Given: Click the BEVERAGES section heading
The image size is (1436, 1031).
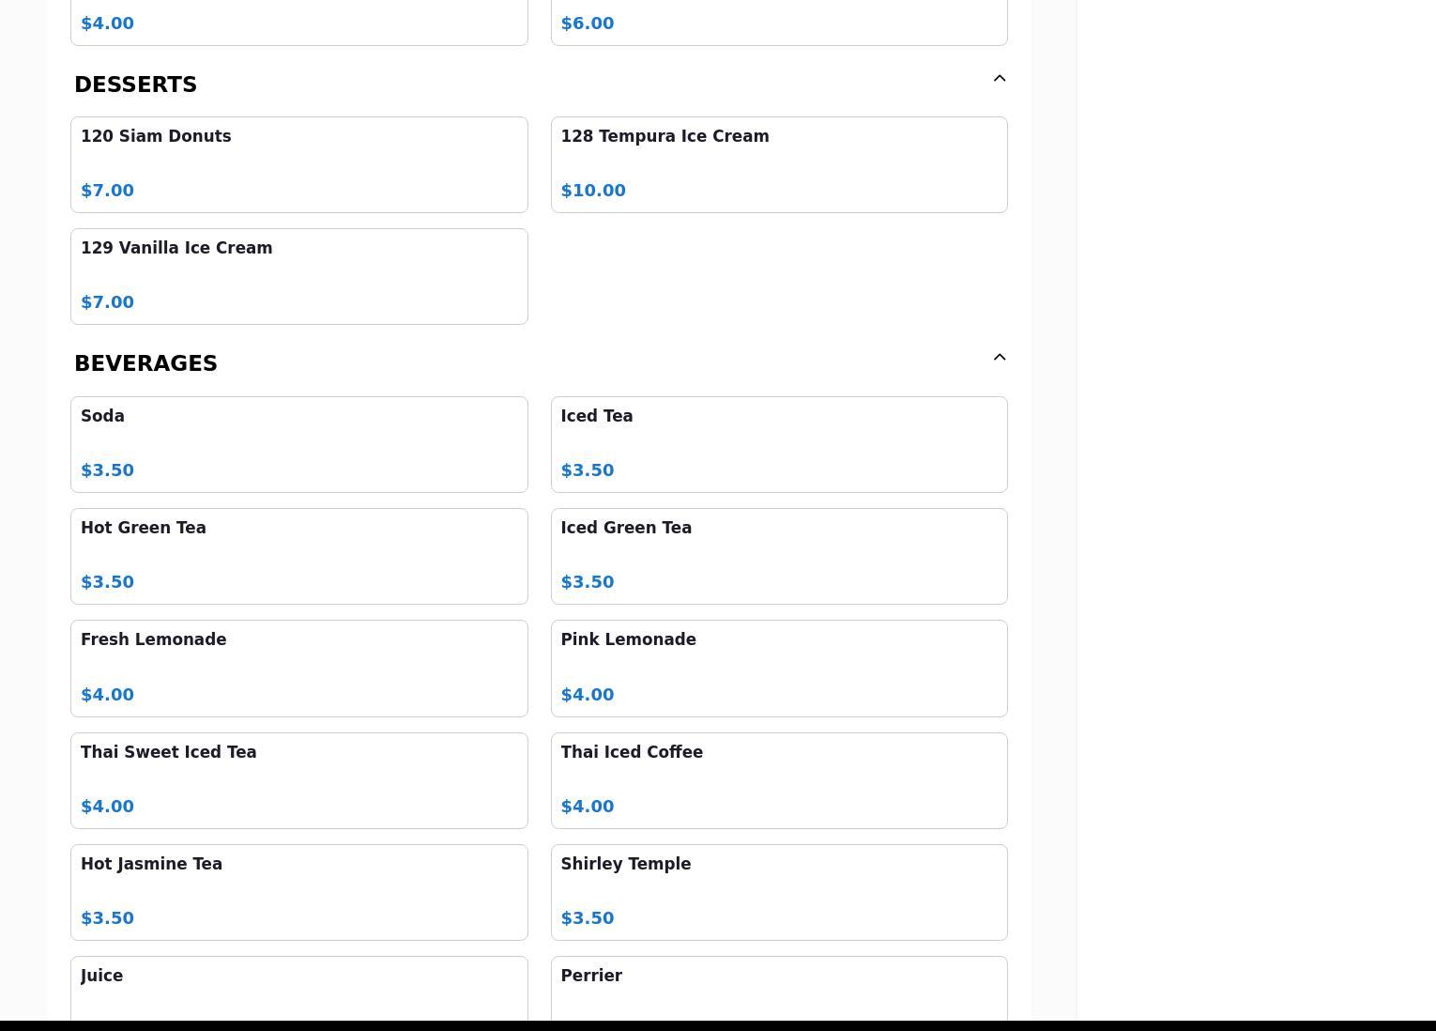Looking at the screenshot, I should point(145,363).
